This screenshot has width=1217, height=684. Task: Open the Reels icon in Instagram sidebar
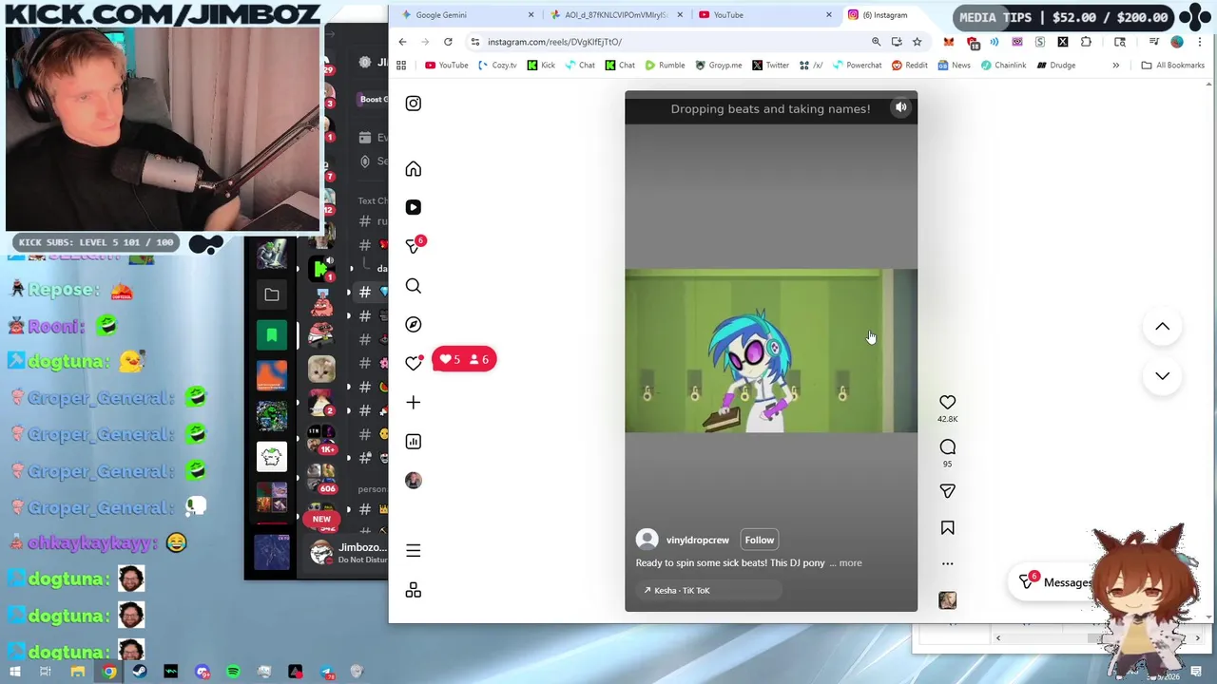point(413,207)
